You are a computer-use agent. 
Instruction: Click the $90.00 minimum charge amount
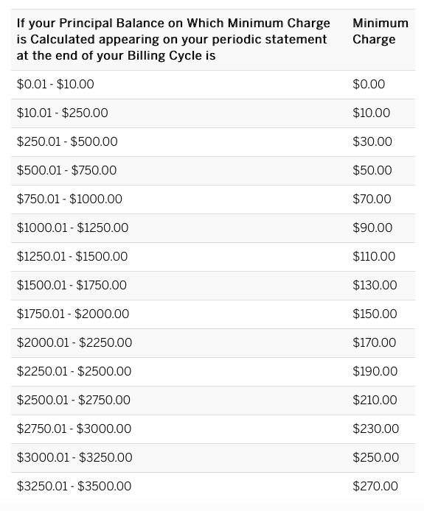(372, 228)
